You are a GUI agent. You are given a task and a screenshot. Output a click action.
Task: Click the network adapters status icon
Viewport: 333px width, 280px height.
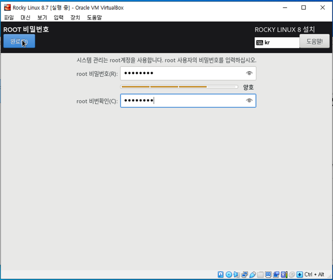point(245,274)
